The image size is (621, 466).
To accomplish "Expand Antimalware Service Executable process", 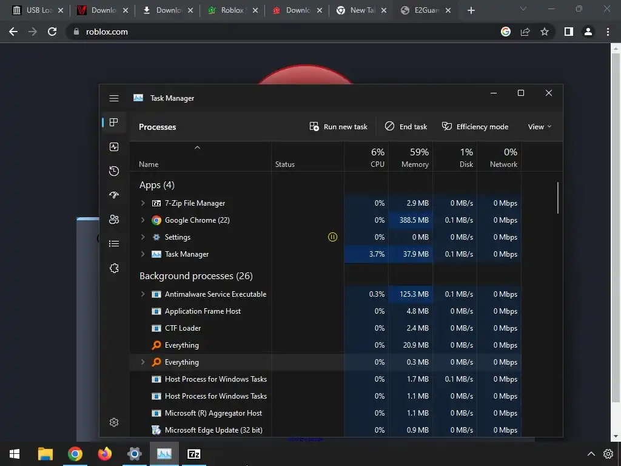I will (x=143, y=294).
